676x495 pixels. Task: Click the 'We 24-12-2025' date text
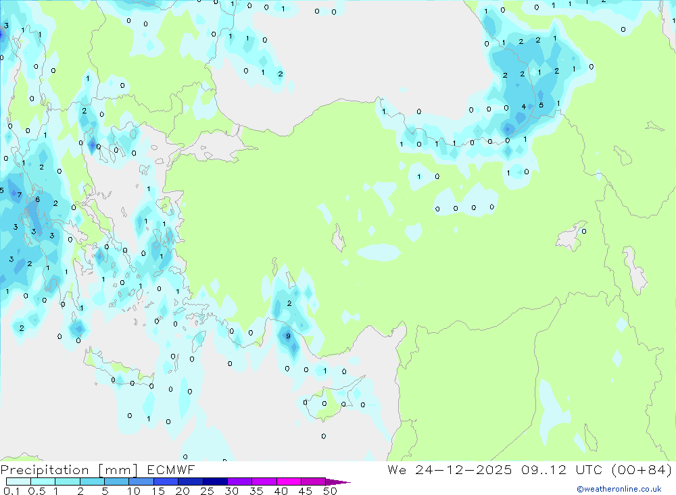(x=450, y=469)
